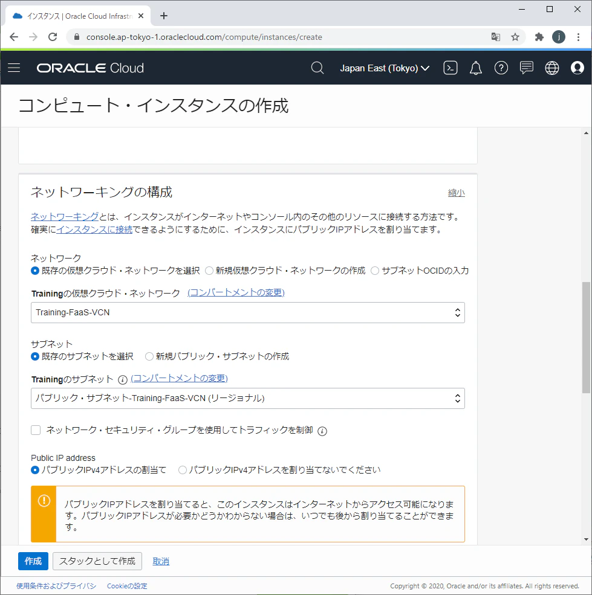Click the browser address bar URL
Image resolution: width=592 pixels, height=595 pixels.
[x=204, y=37]
